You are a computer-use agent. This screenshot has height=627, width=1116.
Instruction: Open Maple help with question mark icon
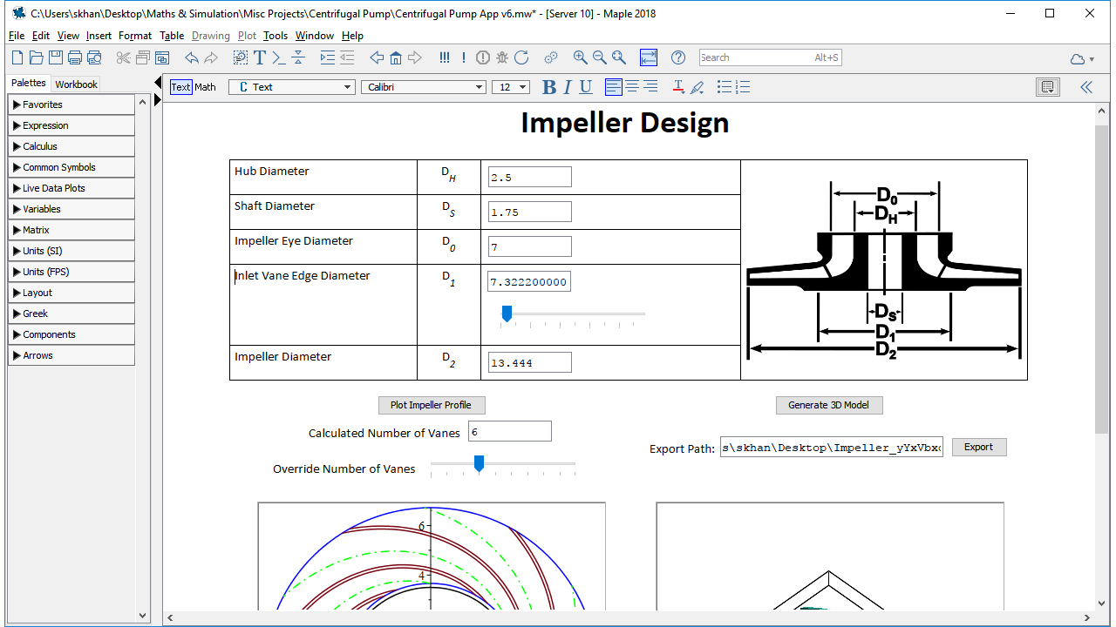pyautogui.click(x=678, y=57)
